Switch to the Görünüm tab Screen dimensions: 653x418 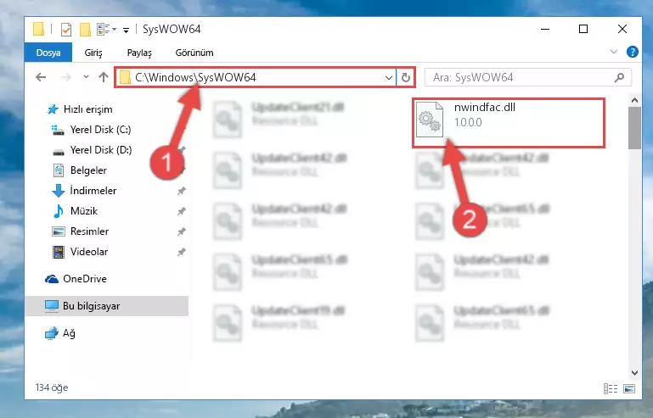(x=194, y=53)
